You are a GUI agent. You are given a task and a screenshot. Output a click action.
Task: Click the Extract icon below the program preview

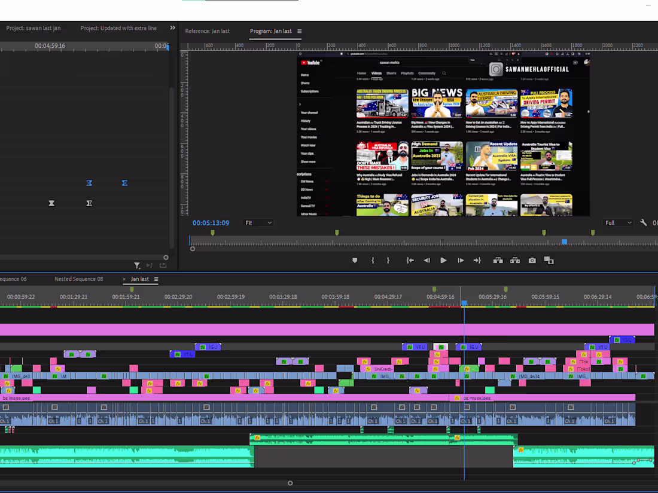[514, 260]
